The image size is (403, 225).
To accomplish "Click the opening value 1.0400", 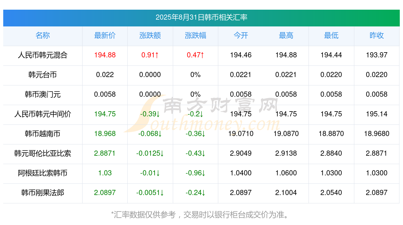I will [x=241, y=173].
